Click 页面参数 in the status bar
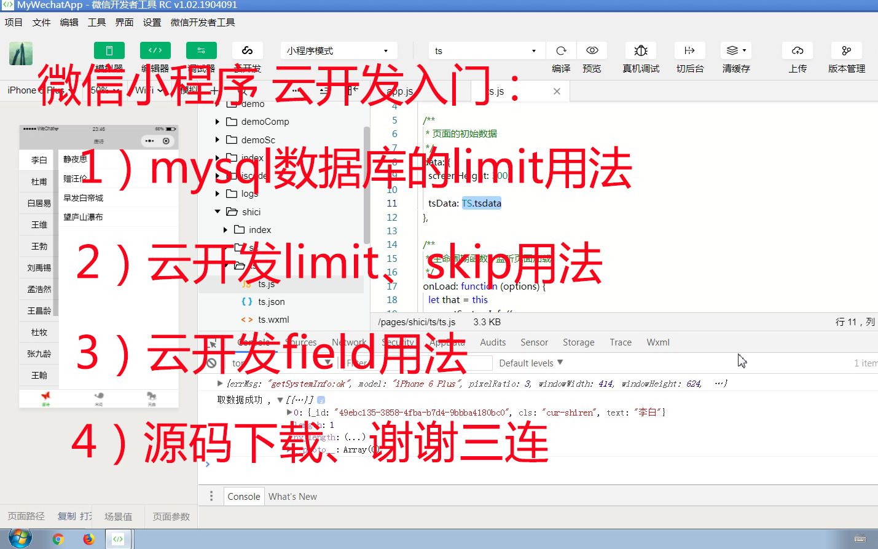 (171, 516)
